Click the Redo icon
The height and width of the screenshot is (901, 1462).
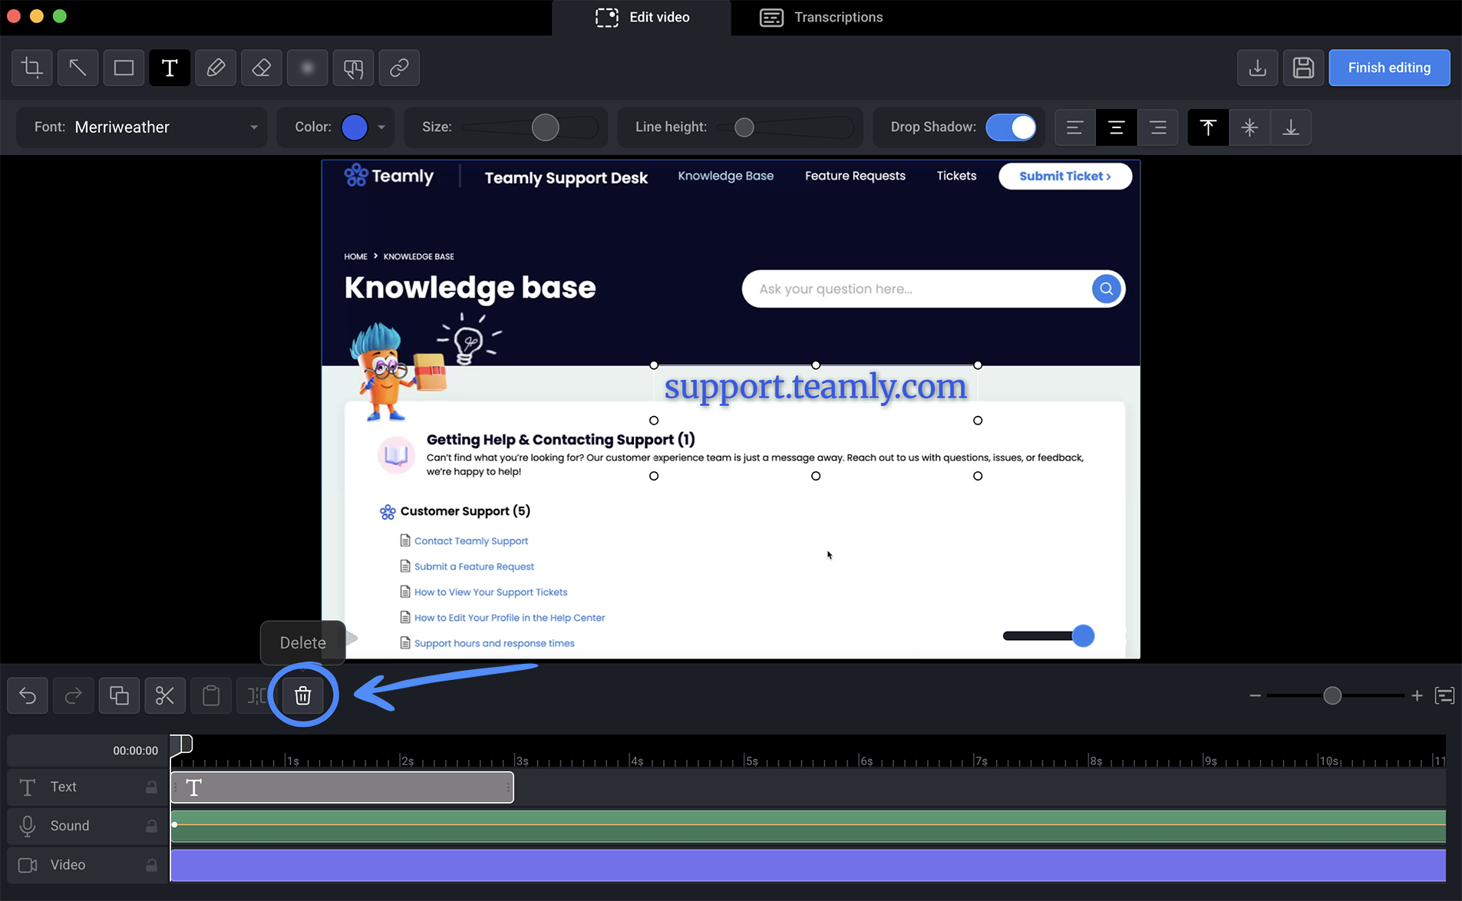point(73,696)
